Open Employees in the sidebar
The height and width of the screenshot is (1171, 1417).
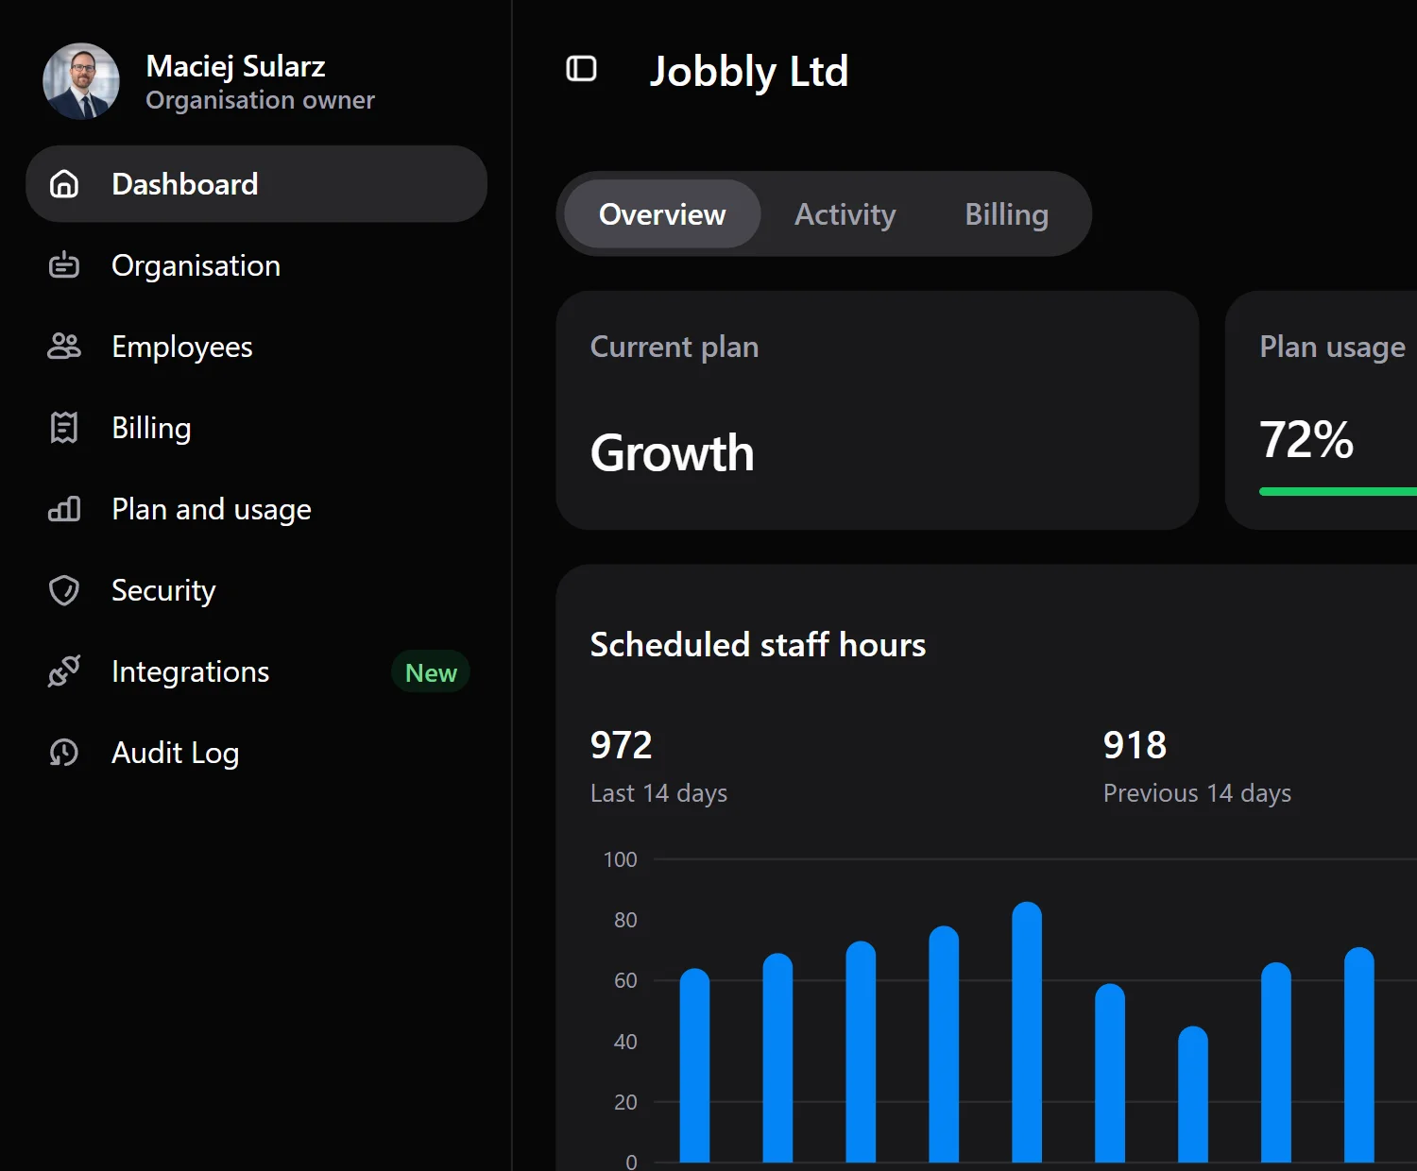(256, 347)
